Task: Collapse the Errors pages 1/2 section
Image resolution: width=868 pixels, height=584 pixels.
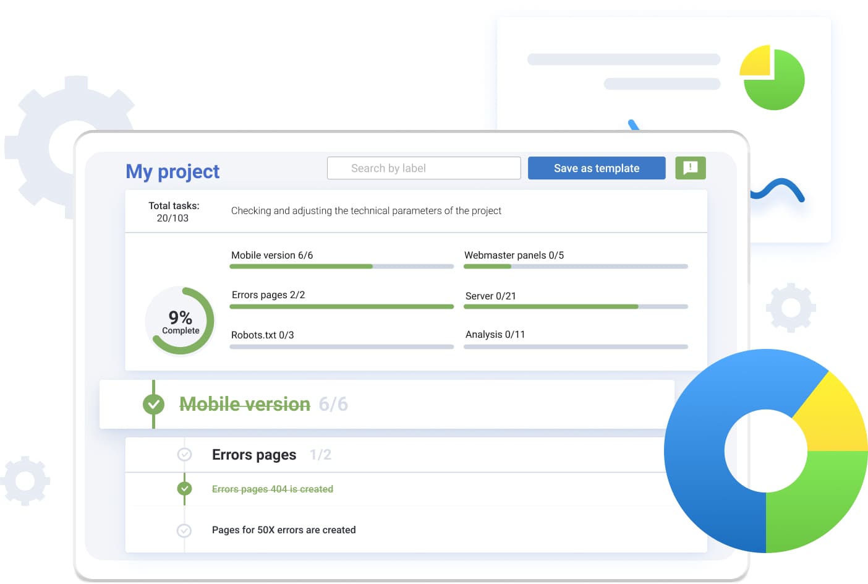Action: click(x=254, y=455)
